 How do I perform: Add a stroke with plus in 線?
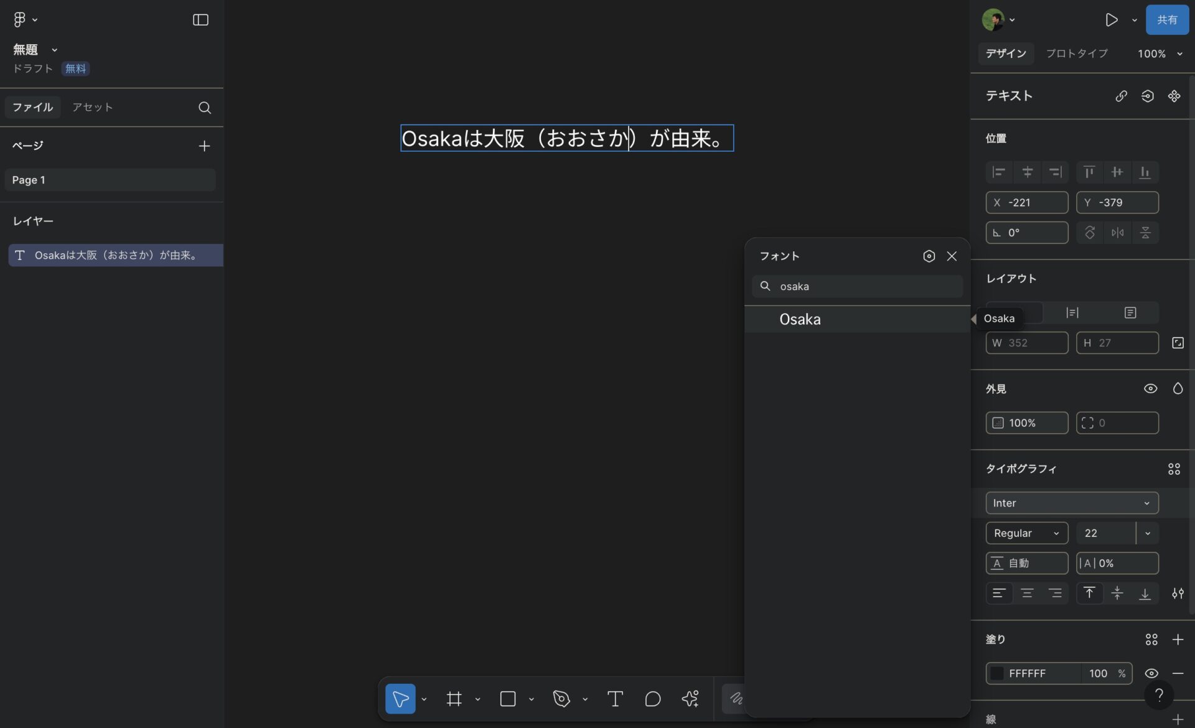(x=1178, y=720)
